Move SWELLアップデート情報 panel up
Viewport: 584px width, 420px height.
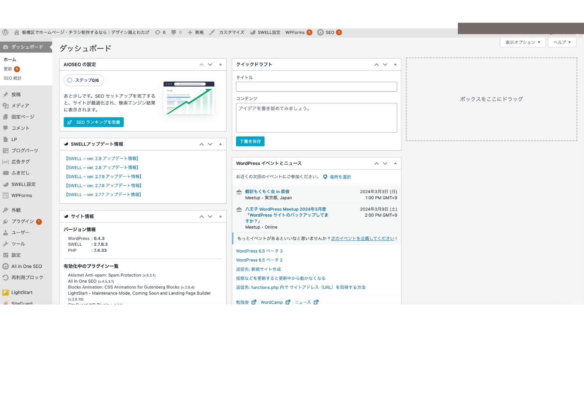pos(202,144)
